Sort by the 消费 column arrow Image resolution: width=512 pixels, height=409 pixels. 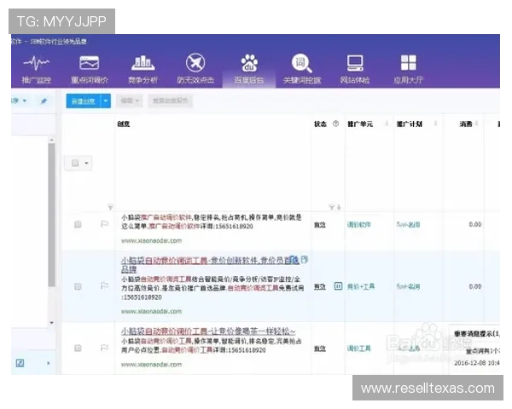click(x=477, y=124)
